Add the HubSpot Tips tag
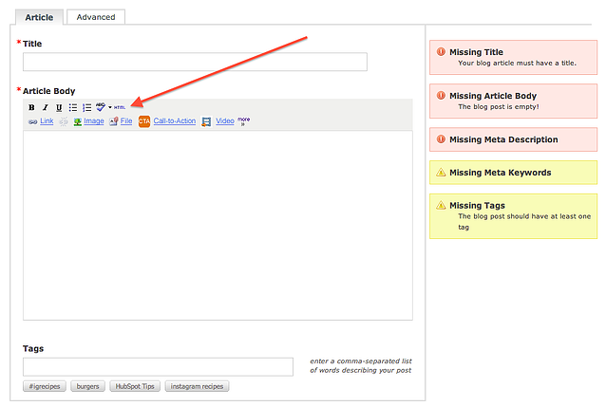This screenshot has width=606, height=406. [135, 386]
